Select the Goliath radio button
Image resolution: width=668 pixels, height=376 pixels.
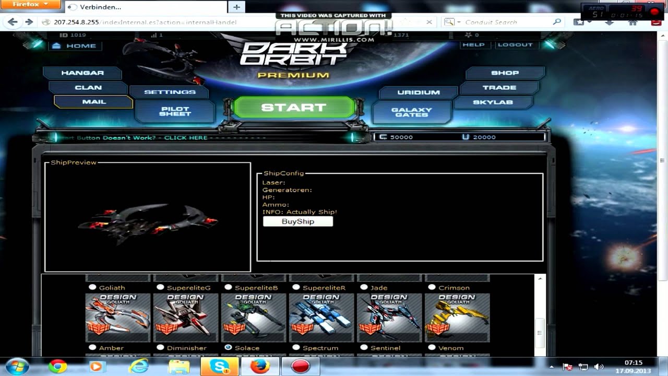(x=92, y=287)
